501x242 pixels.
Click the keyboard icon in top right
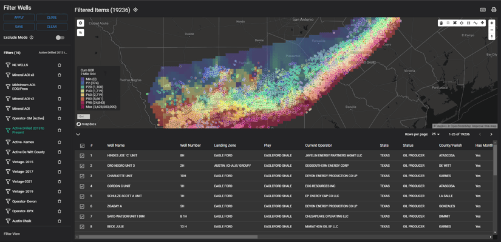pyautogui.click(x=483, y=10)
